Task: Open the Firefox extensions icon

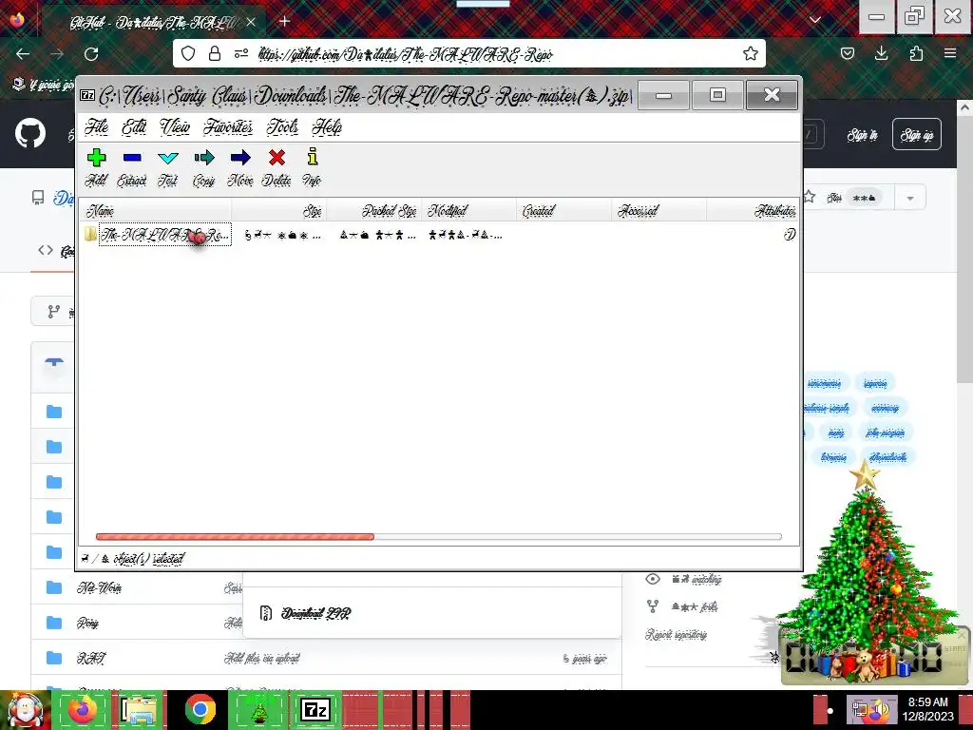Action: point(916,54)
